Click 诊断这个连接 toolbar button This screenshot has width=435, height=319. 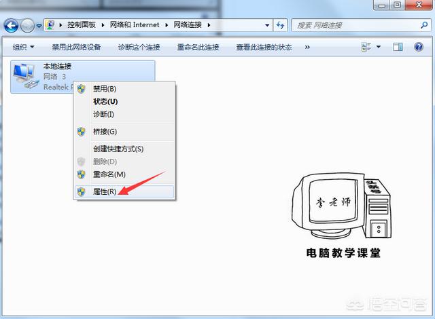tap(139, 47)
